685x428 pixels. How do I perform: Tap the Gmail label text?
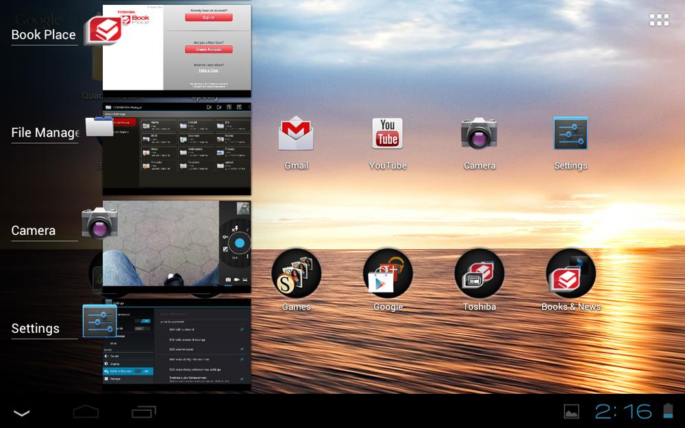296,166
